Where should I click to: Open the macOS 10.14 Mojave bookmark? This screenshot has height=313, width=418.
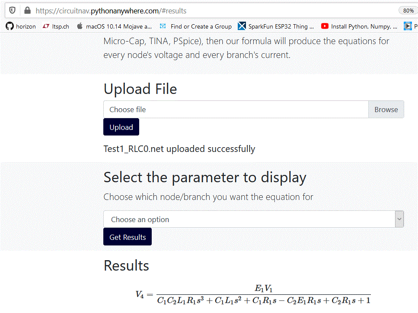click(114, 26)
